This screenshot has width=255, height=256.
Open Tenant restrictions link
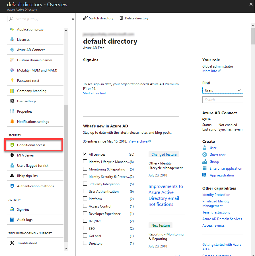pos(216,212)
